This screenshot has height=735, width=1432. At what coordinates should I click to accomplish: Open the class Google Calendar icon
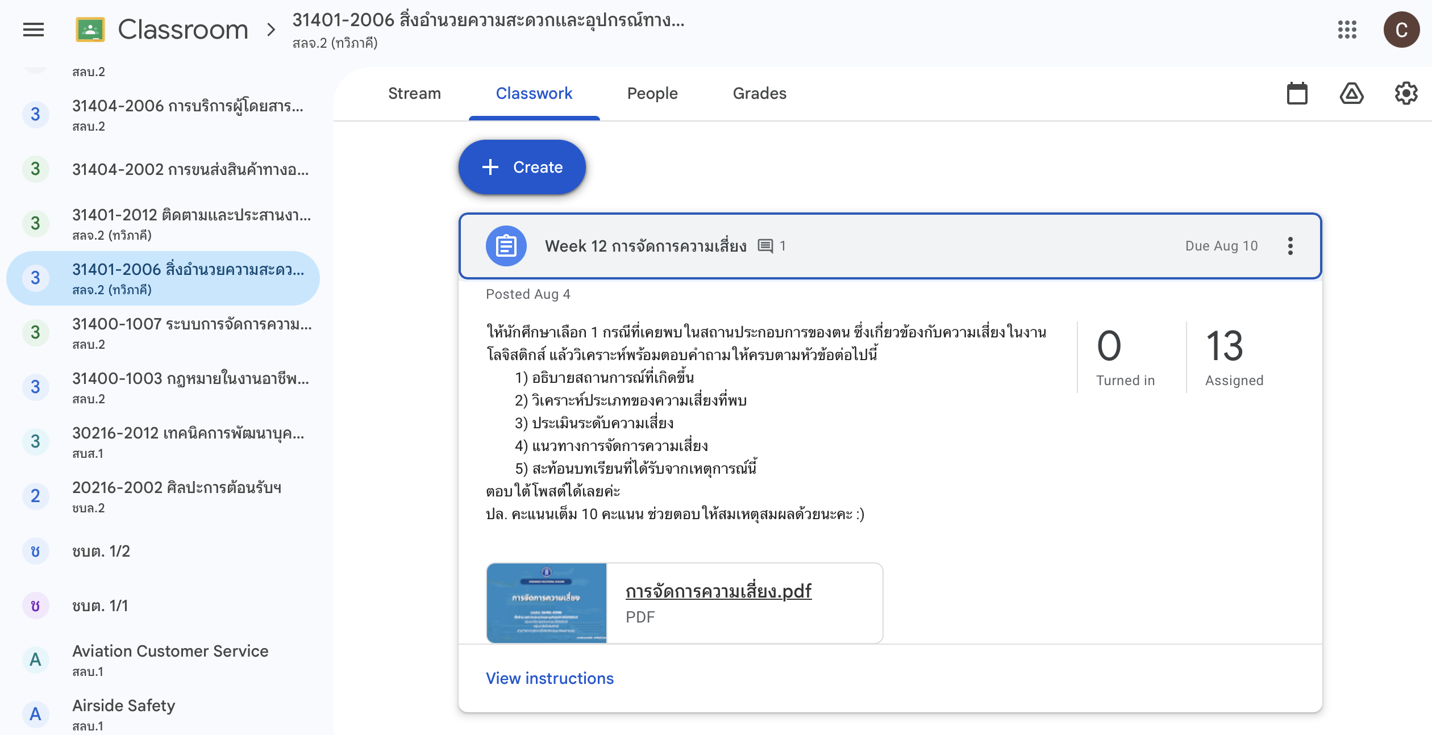tap(1297, 93)
